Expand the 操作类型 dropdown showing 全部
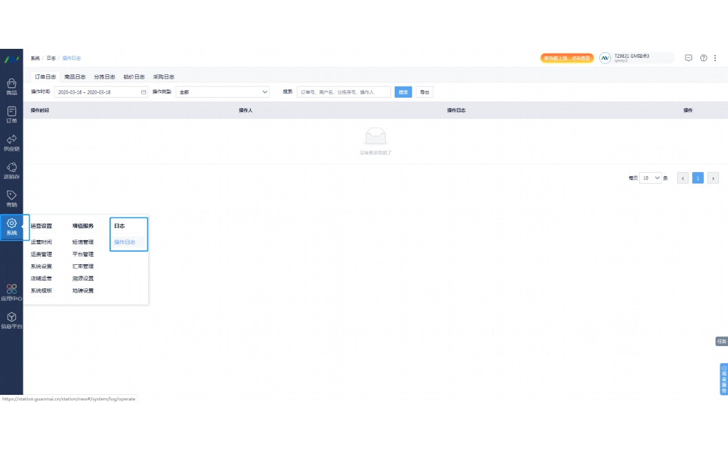The image size is (728, 452). [223, 92]
